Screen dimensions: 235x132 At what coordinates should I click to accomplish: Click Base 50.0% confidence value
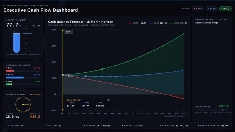tap(37, 74)
